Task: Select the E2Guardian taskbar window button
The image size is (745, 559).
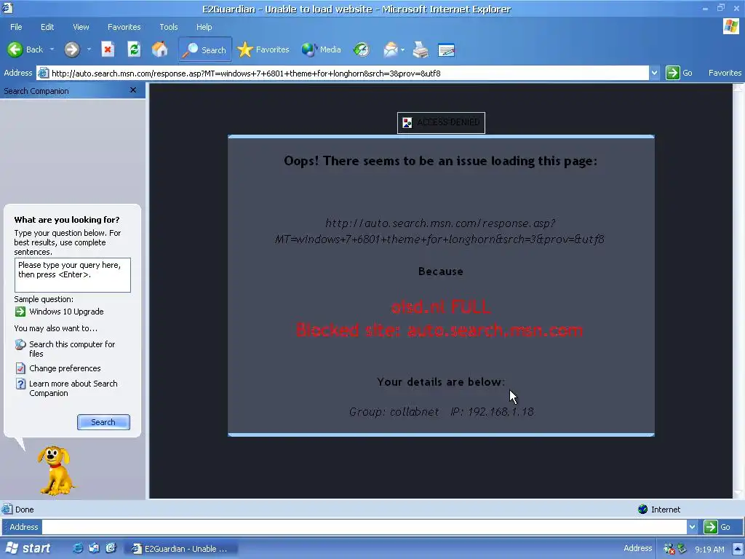Action: coord(181,549)
